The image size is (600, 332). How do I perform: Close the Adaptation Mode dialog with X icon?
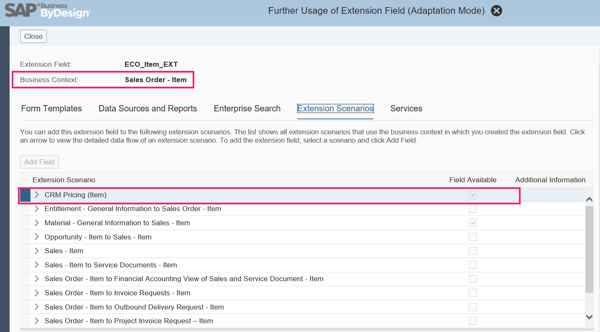coord(496,11)
